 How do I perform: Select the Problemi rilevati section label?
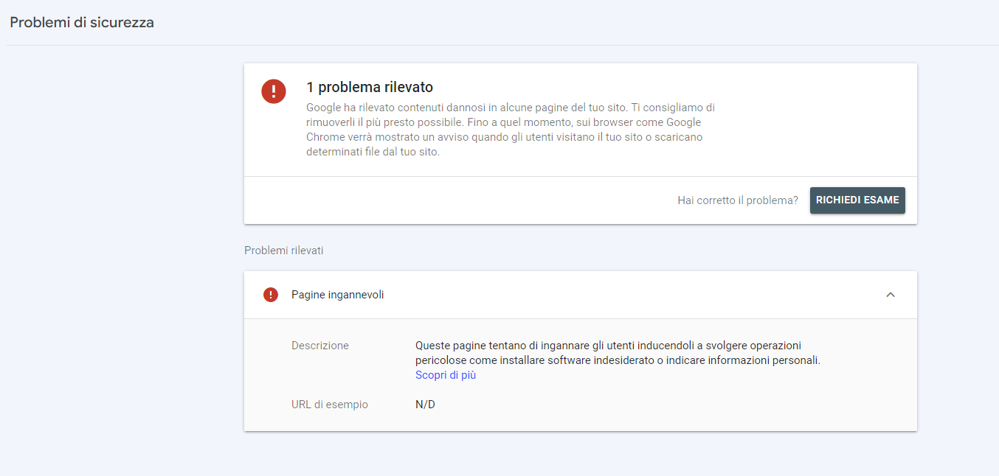(x=283, y=251)
